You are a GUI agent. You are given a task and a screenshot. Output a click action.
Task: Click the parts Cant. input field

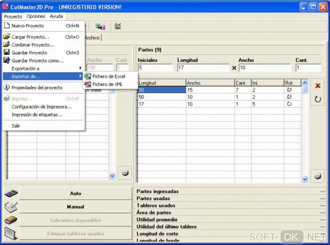click(309, 68)
